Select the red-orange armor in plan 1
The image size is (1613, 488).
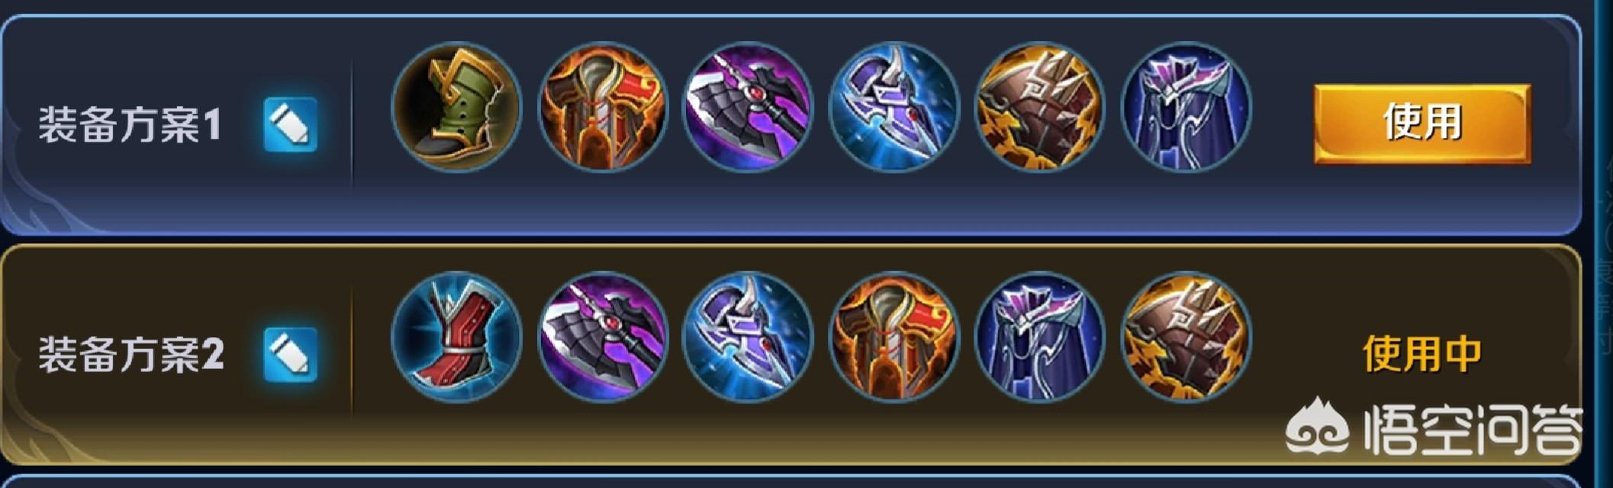pyautogui.click(x=603, y=107)
